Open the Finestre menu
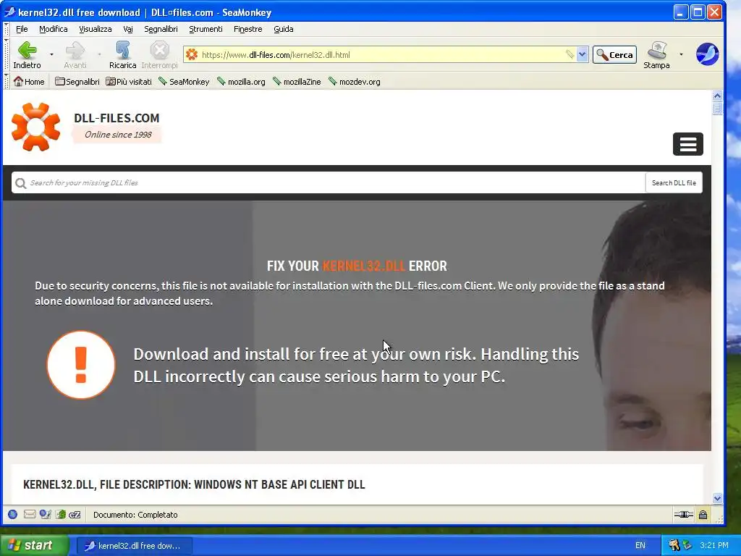The width and height of the screenshot is (741, 556). click(x=247, y=29)
